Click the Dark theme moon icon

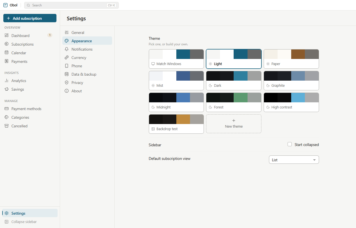[211, 86]
